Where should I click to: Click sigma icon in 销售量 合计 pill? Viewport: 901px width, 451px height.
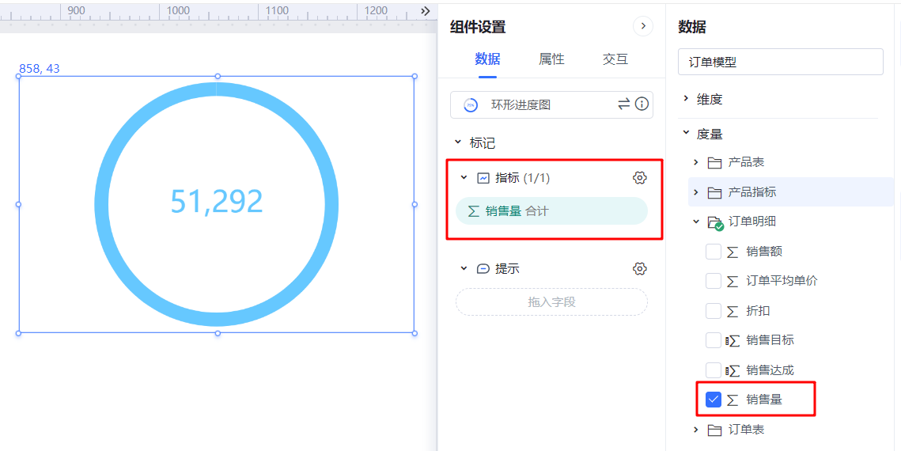(474, 211)
